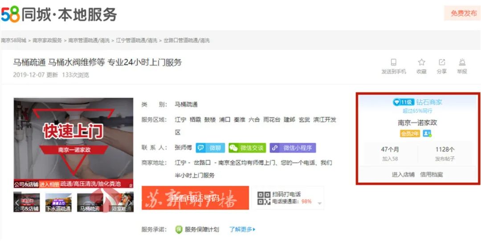This screenshot has width=481, height=241.
Task: Click the diamond 11级 badge
Action: click(404, 102)
